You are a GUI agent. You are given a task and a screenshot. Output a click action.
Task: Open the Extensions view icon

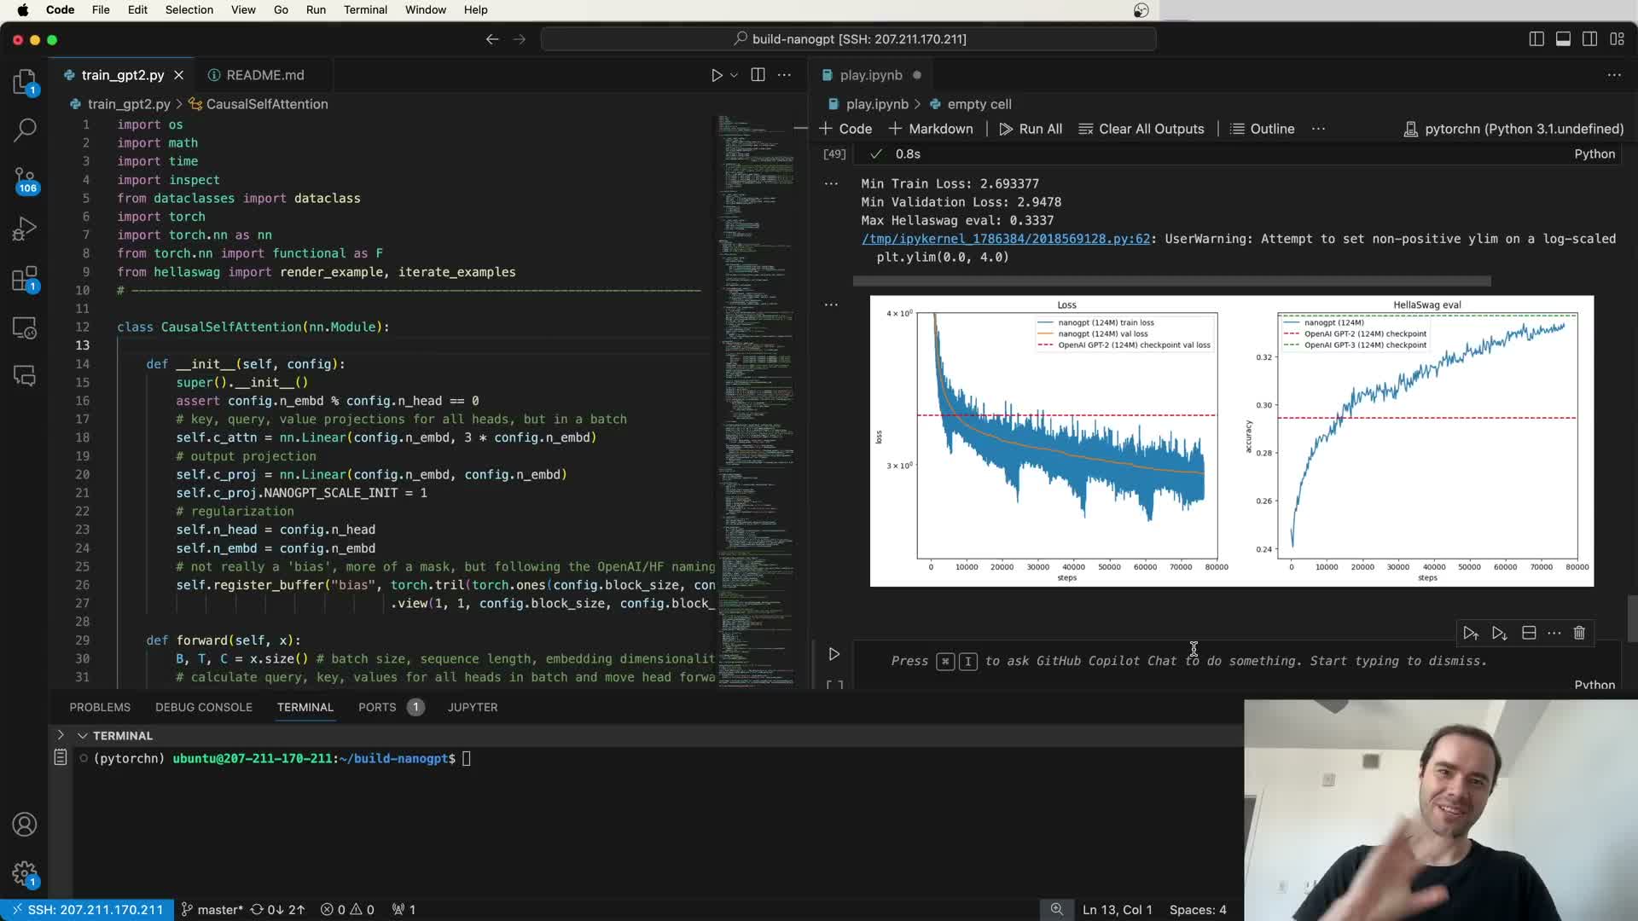(25, 279)
